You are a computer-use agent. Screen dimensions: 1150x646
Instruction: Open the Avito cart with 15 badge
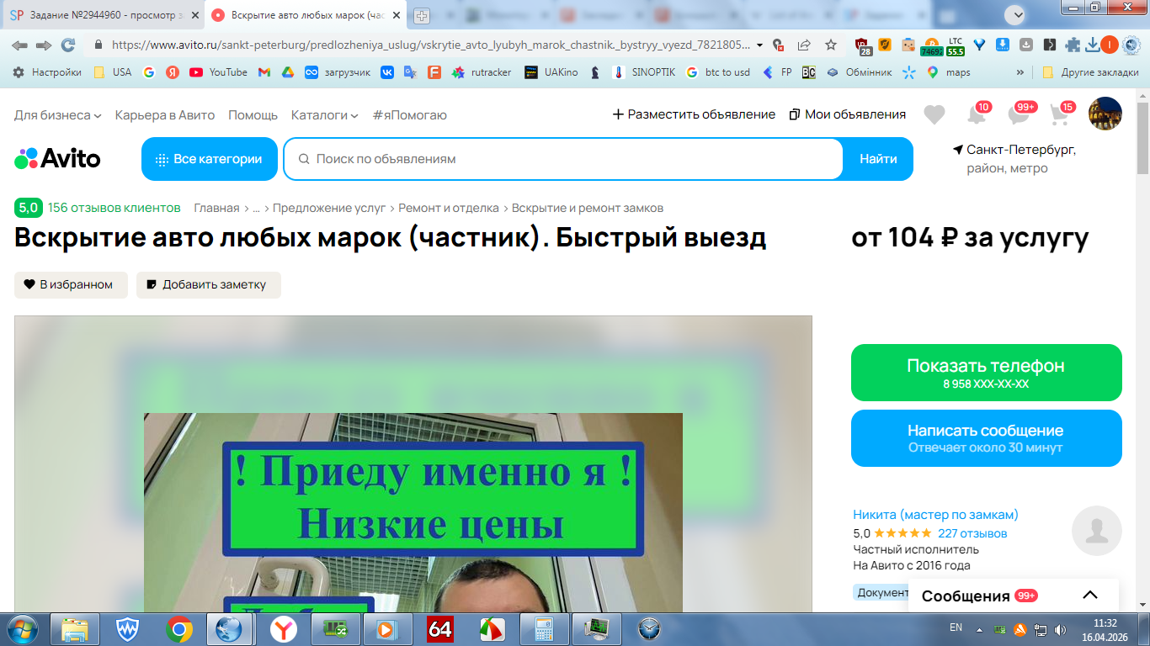[x=1061, y=114]
